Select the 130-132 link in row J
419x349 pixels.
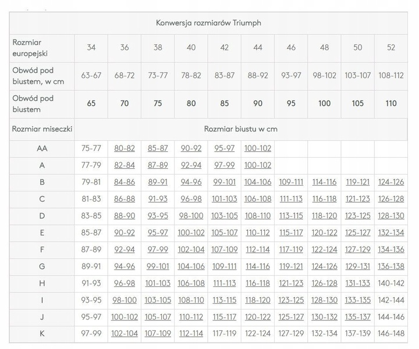point(324,317)
